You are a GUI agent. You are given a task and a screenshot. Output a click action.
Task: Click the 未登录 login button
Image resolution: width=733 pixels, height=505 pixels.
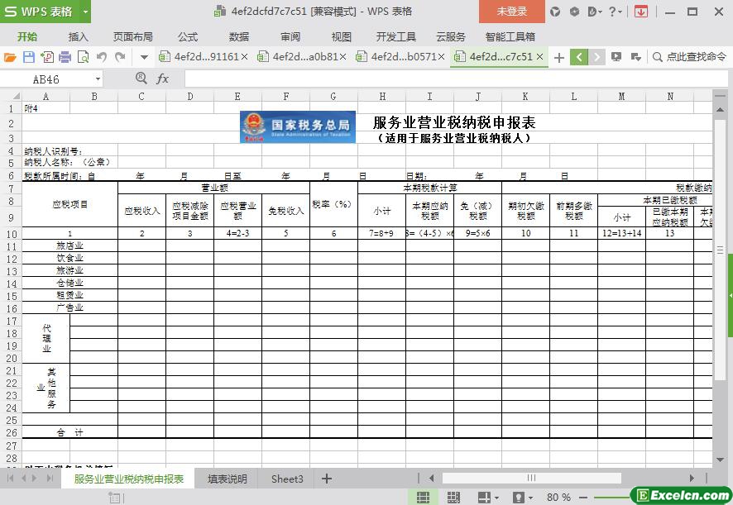pos(511,12)
